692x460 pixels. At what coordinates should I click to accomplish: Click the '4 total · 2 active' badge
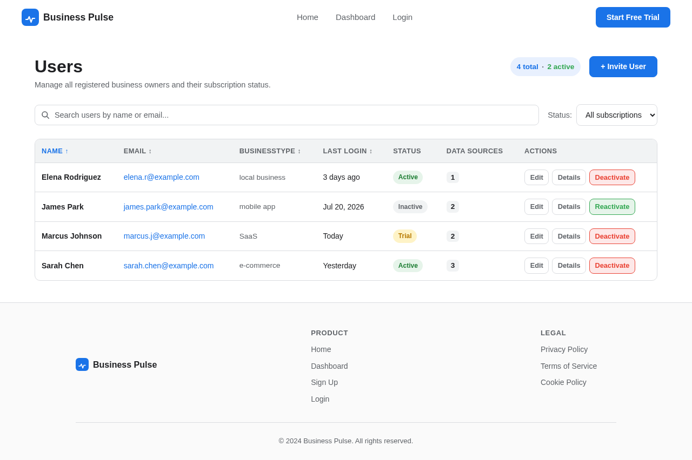click(x=545, y=67)
